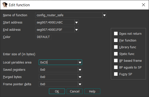Image resolution: width=149 pixels, height=97 pixels.
Task: Enable the Fuzzy SP checkbox
Action: 116,74
